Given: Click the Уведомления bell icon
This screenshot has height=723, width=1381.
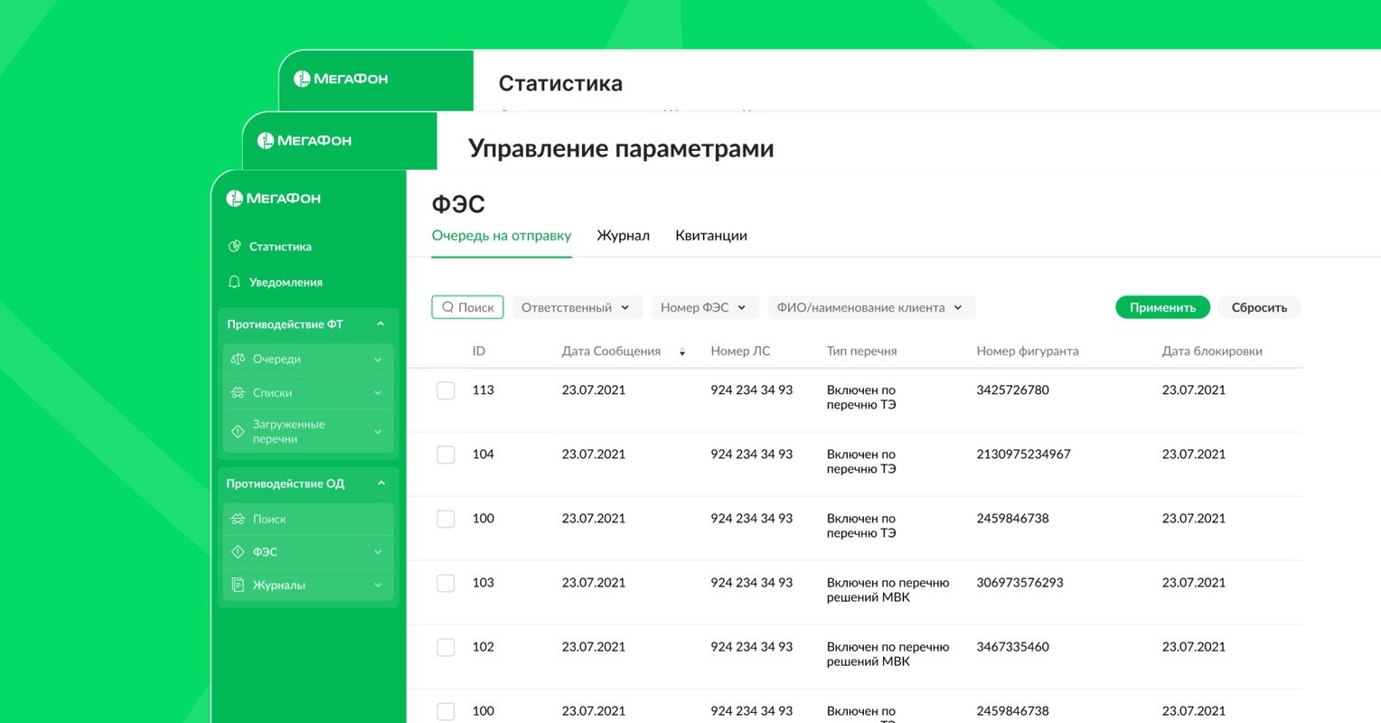Looking at the screenshot, I should coord(234,282).
